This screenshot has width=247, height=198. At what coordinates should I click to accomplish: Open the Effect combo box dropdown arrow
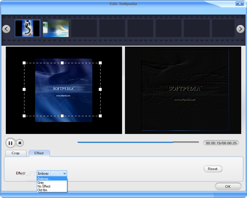coord(65,174)
